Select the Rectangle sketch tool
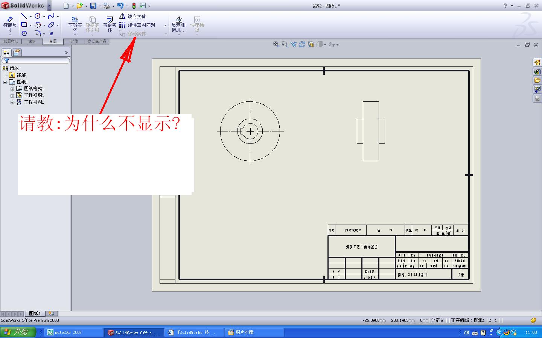Viewport: 542px width, 338px height. tap(24, 25)
